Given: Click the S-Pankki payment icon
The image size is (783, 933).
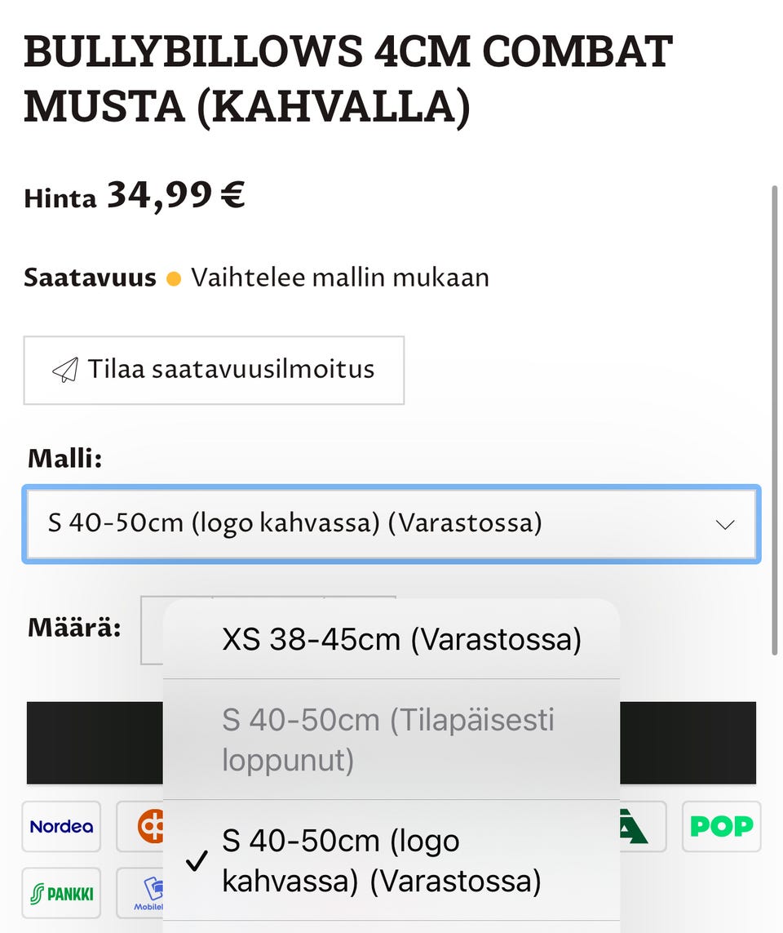Looking at the screenshot, I should [60, 893].
